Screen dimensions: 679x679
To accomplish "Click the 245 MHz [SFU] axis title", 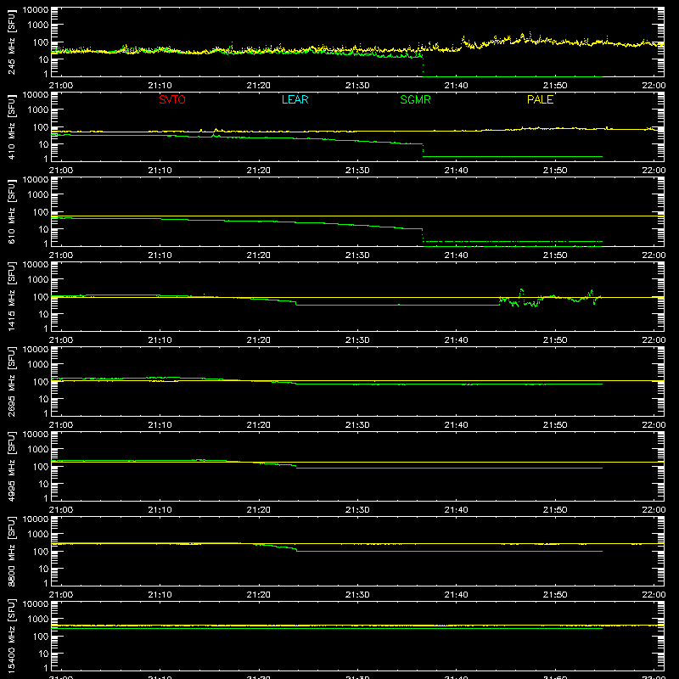I will (11, 42).
